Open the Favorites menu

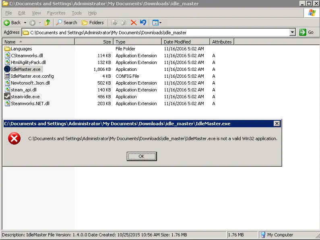tap(56, 13)
